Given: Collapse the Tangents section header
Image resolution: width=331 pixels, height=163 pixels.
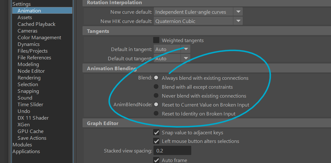Looking at the screenshot, I should (207, 31).
